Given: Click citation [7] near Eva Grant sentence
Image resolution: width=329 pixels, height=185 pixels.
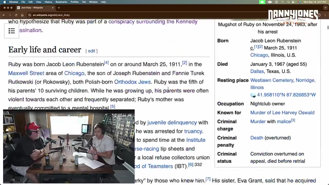Looking at the screenshot, I should tap(208, 179).
